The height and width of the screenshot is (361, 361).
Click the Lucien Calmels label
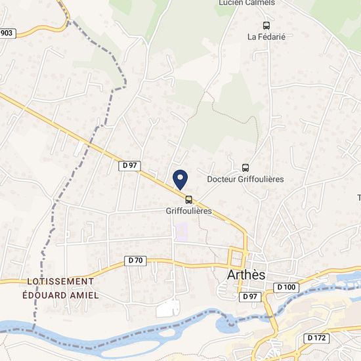(247, 3)
